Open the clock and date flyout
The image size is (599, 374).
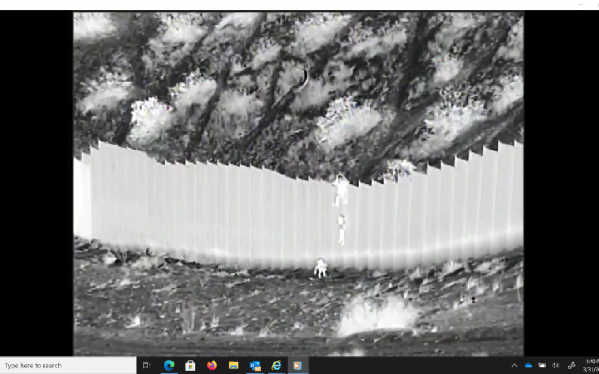[x=591, y=365]
